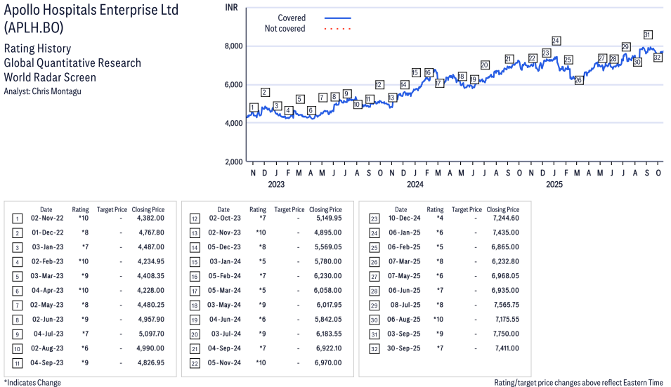Click chart marker 24 above the price line

556,41
